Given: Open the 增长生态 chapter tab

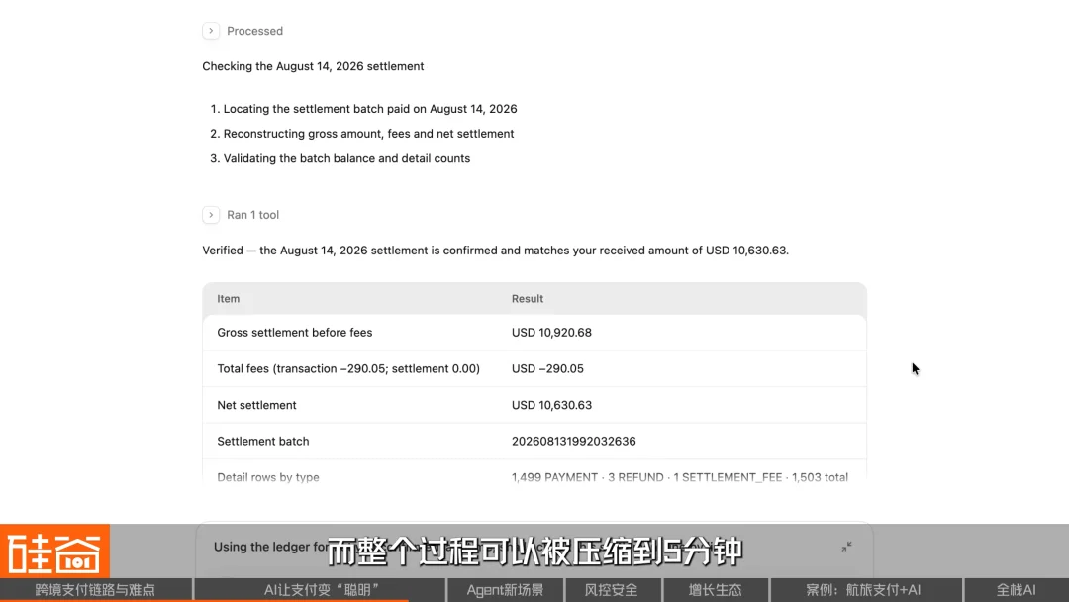Looking at the screenshot, I should tap(715, 590).
